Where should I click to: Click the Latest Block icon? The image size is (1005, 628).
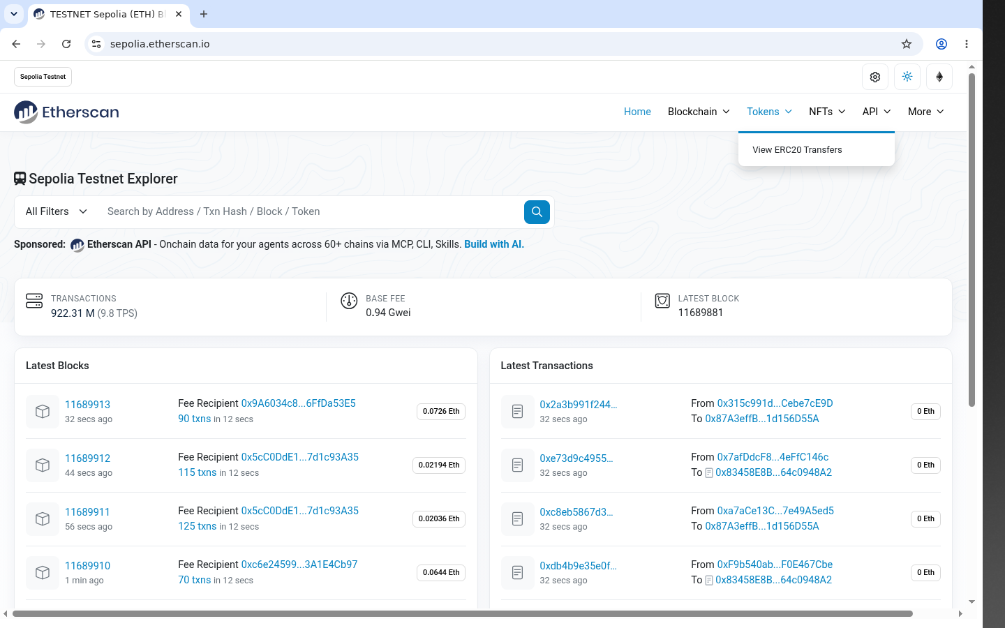(x=662, y=301)
